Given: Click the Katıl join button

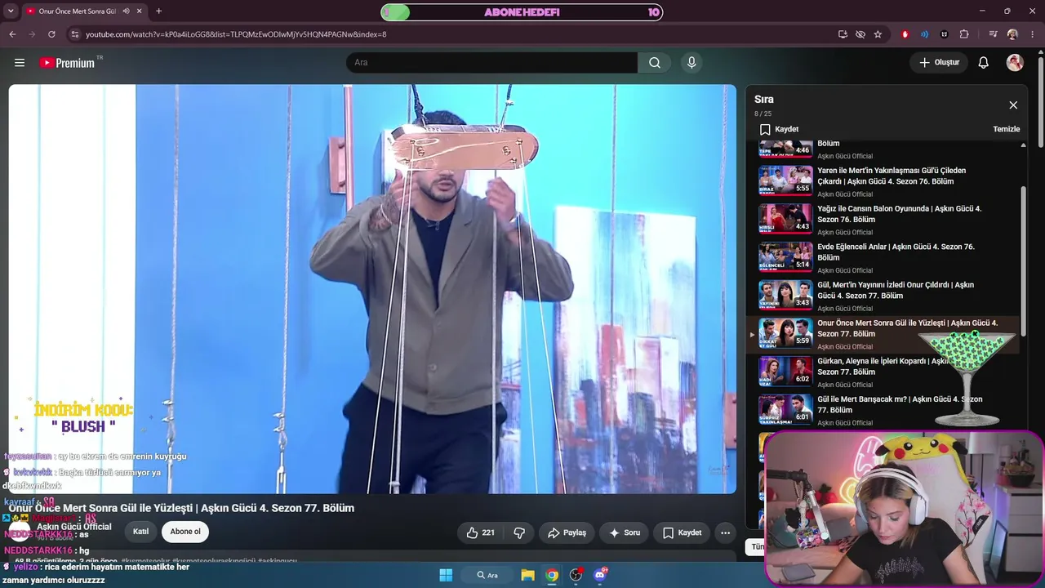Looking at the screenshot, I should click(141, 532).
